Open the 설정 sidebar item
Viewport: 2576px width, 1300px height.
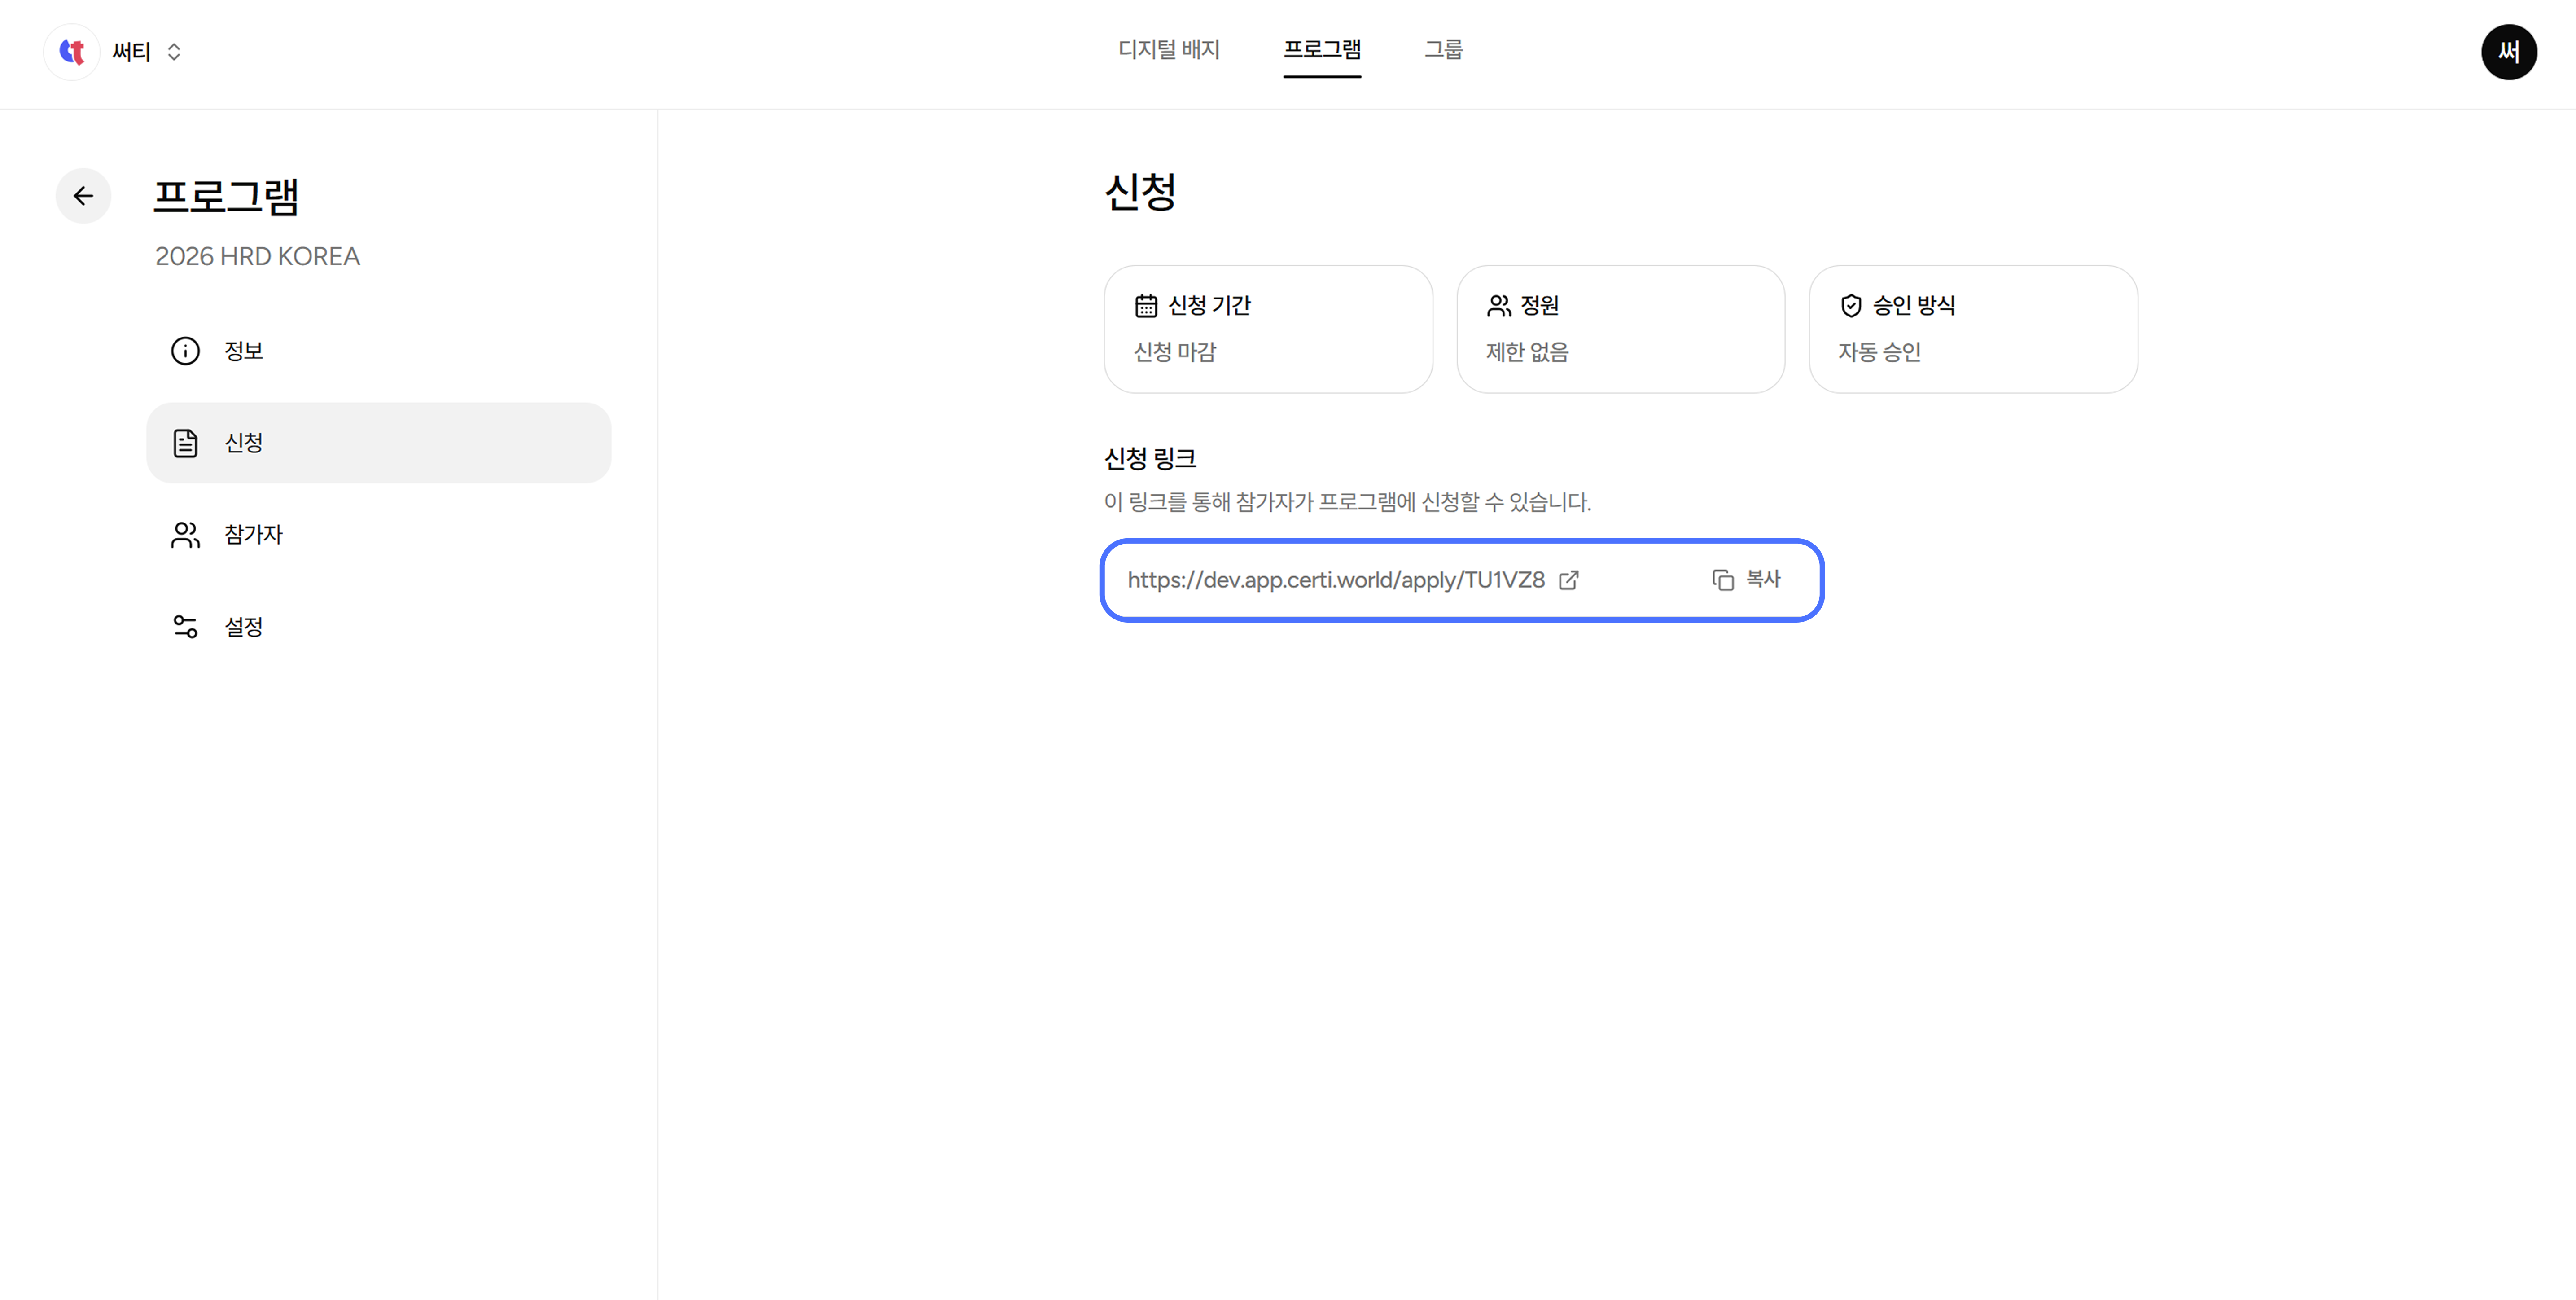coord(379,627)
